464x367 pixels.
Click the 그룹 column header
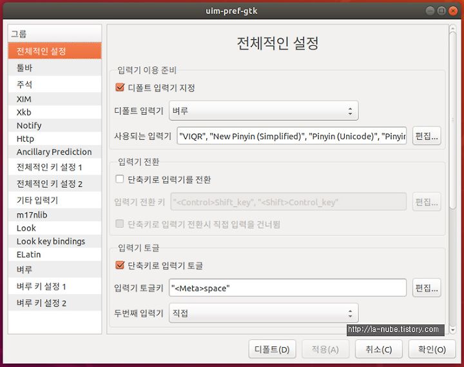(55, 34)
